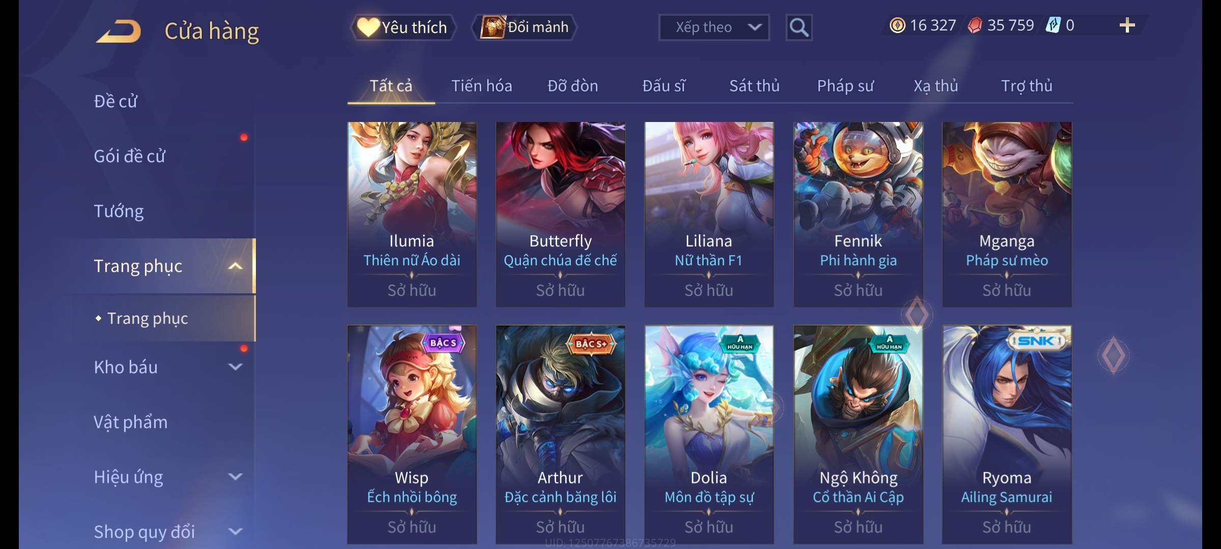Switch to the Pháp sư tab
Image resolution: width=1221 pixels, height=549 pixels.
(x=845, y=86)
